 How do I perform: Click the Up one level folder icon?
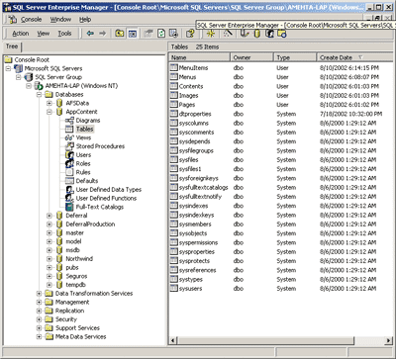(x=120, y=34)
